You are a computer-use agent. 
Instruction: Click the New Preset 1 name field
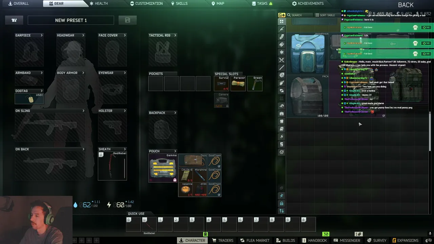pos(71,20)
